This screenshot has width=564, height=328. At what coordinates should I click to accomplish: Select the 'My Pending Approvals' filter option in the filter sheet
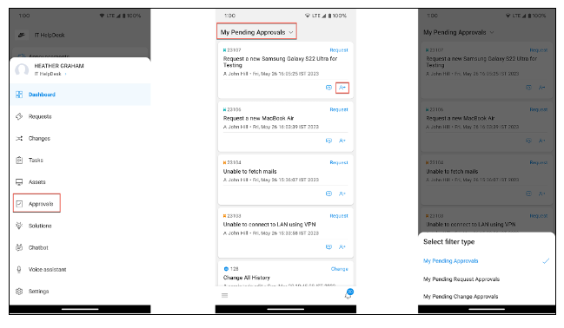coord(487,261)
